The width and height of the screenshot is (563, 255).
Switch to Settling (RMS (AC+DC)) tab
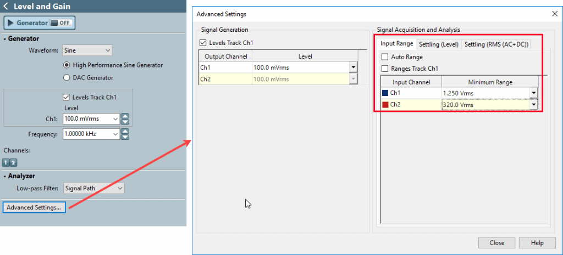[496, 44]
